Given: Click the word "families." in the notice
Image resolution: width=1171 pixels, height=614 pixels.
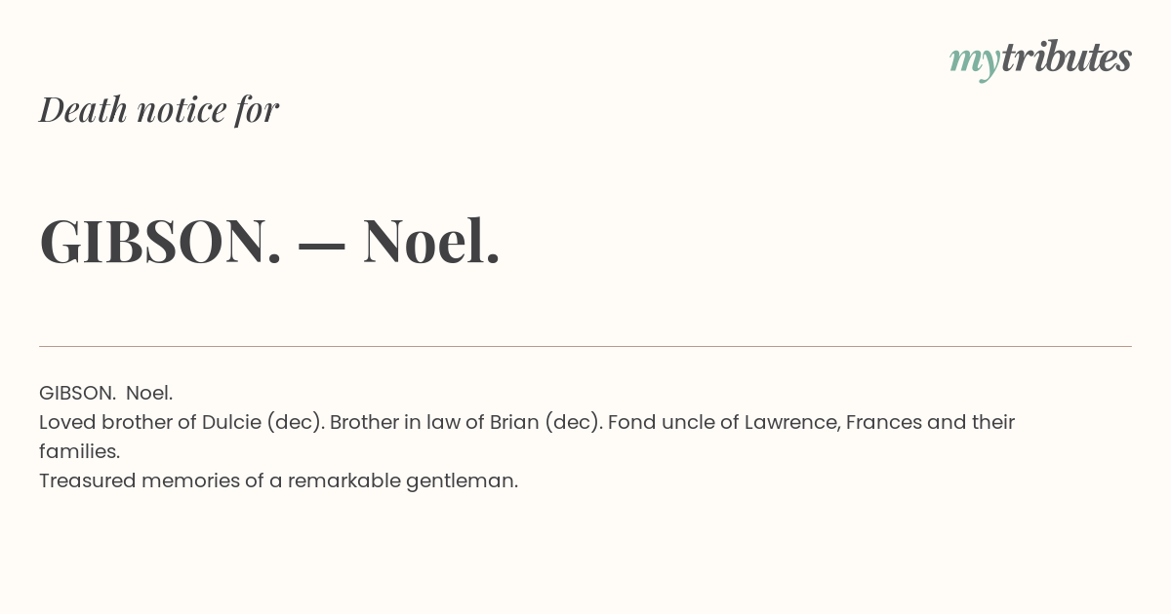Looking at the screenshot, I should [x=79, y=451].
